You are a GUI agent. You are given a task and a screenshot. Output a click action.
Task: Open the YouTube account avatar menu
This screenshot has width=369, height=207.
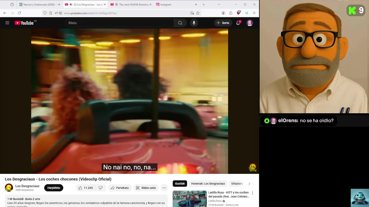pyautogui.click(x=250, y=23)
